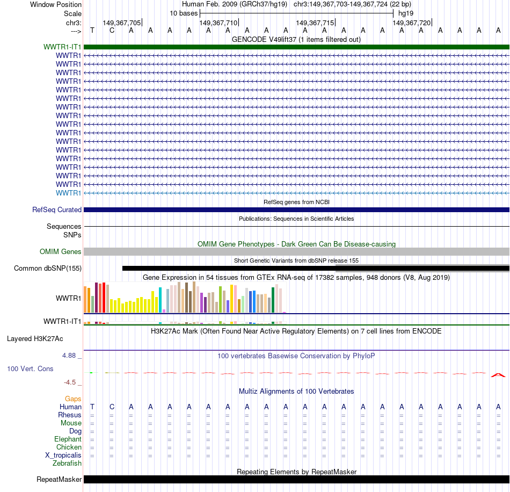Open 100 vertebrates Basewise Conservation by PhyloP
Viewport: 510px width, 492px height.
(296, 356)
